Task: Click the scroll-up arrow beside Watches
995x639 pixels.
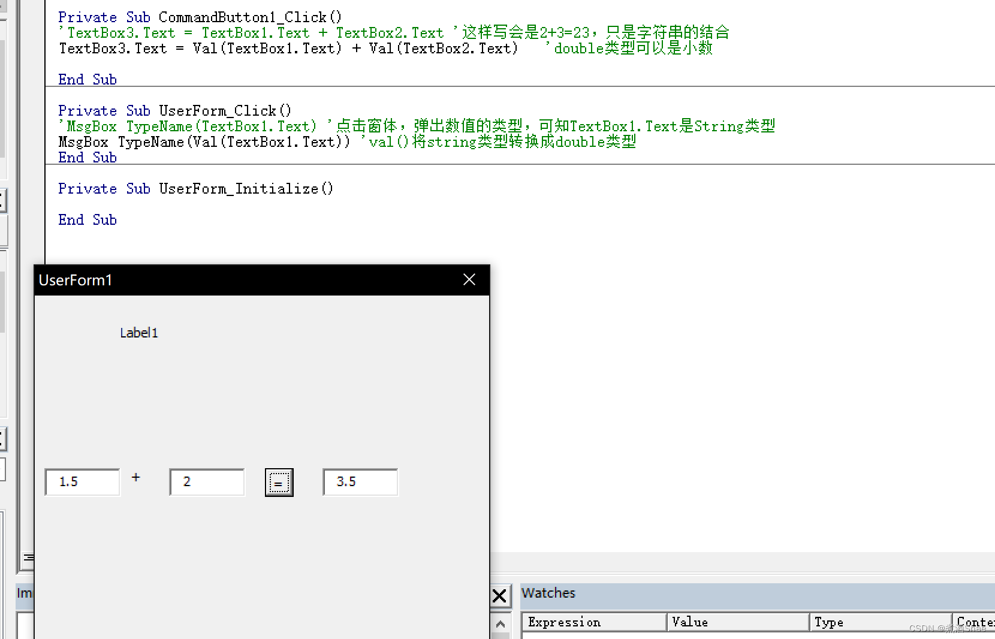Action: [x=500, y=624]
